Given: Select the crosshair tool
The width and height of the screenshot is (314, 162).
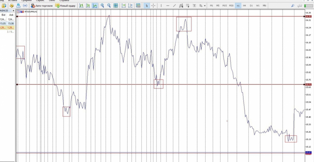Looking at the screenshot, I should coord(153,5).
